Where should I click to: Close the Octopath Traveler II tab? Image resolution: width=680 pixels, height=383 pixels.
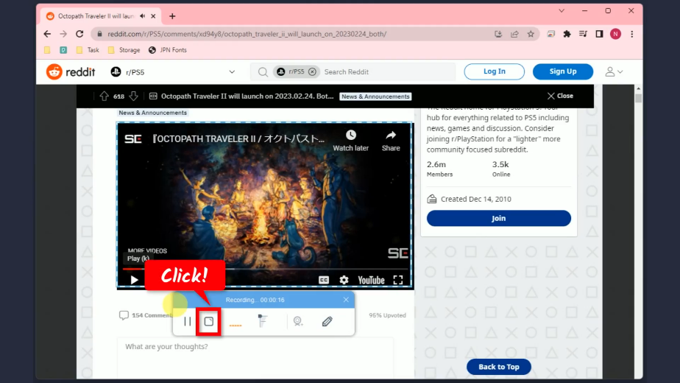coord(153,16)
